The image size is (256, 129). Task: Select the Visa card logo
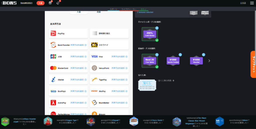tap(94, 57)
